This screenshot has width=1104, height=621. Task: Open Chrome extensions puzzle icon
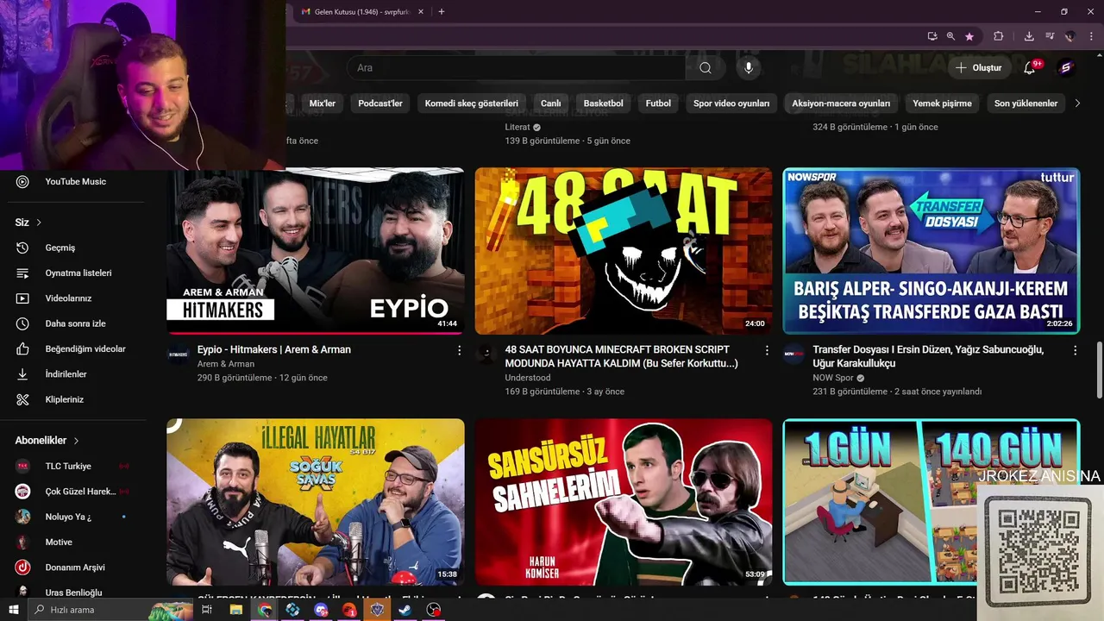(999, 36)
